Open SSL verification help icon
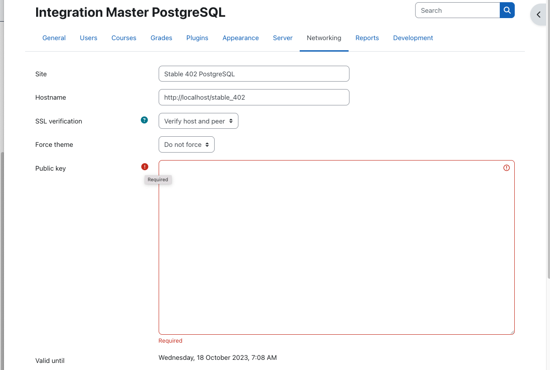This screenshot has height=370, width=550. (x=144, y=120)
